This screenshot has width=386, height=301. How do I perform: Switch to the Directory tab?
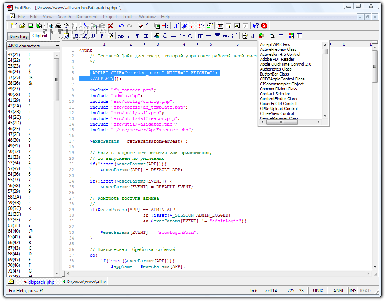point(19,36)
